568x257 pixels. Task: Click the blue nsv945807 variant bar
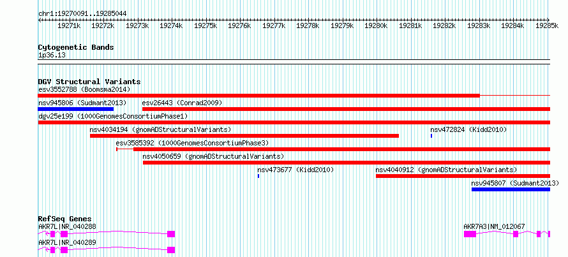pos(511,189)
